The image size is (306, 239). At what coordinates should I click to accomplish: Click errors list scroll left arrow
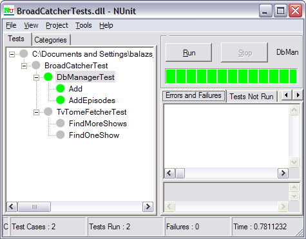pyautogui.click(x=169, y=173)
